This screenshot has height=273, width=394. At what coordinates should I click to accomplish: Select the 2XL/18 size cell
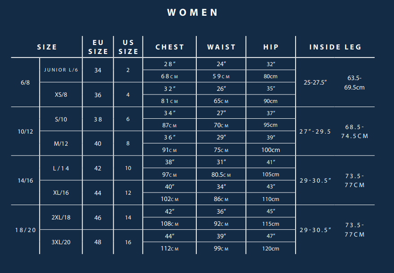61,217
